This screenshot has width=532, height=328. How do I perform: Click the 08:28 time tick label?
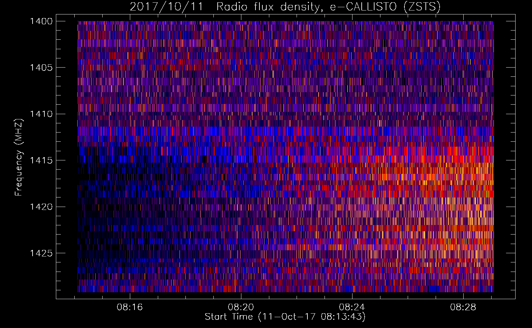pos(463,307)
